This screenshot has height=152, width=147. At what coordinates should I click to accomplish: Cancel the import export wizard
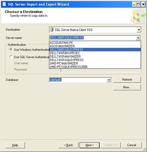click(132, 145)
